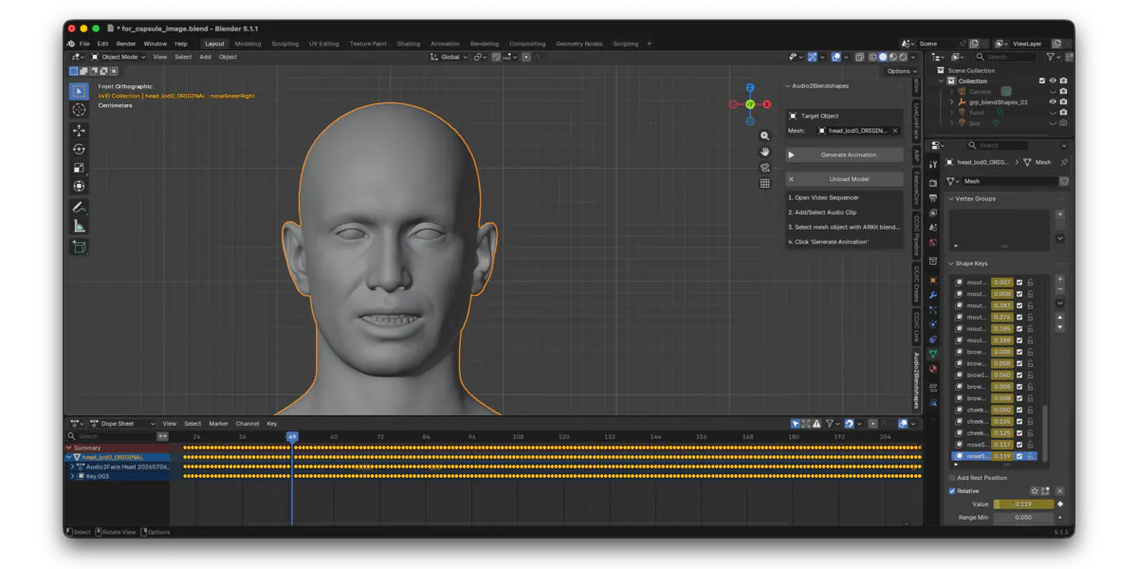Toggle grp_blendShapes_01 visibility eye

coord(1052,101)
